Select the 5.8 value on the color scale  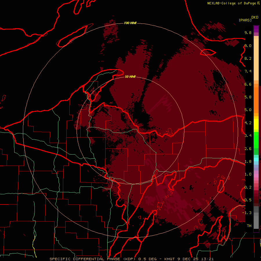coord(248,97)
